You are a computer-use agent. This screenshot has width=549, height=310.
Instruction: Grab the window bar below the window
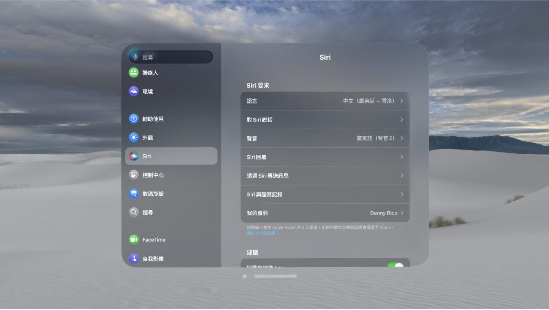pos(275,276)
